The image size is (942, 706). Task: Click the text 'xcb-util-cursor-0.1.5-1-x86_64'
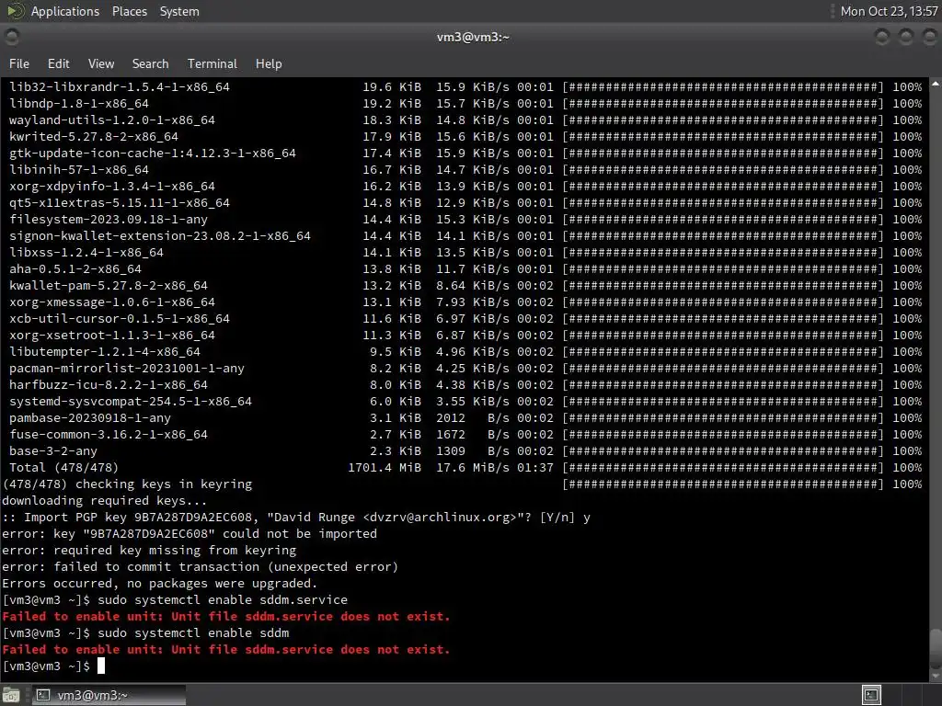[119, 318]
